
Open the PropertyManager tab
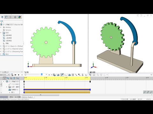point(6,17)
